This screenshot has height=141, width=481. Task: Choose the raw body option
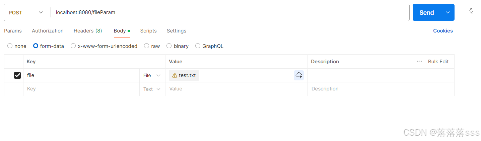tap(146, 46)
